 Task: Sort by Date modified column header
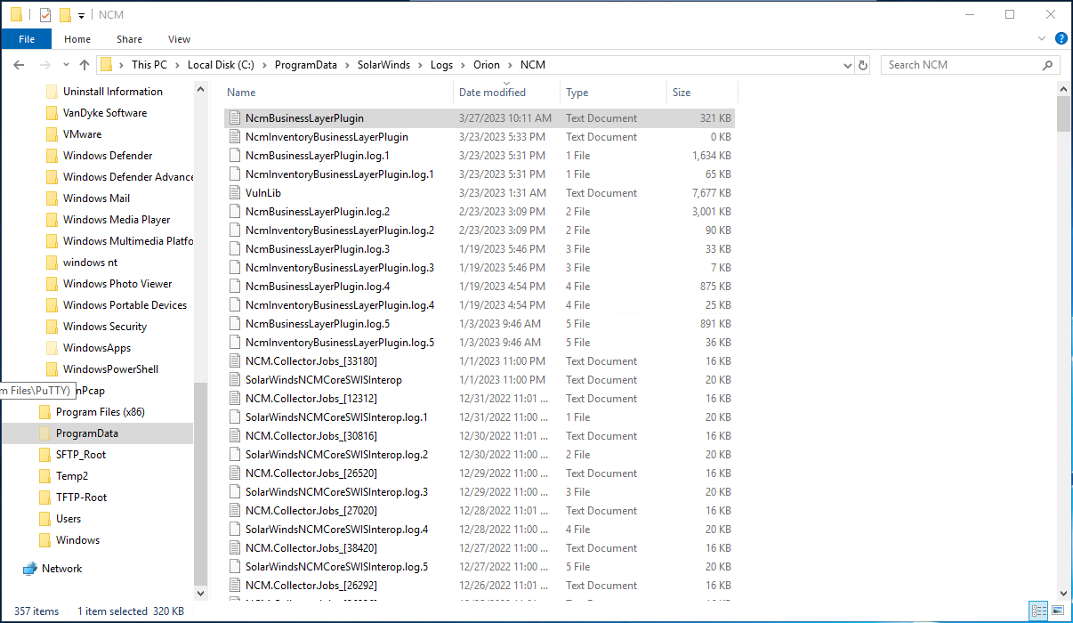(x=492, y=93)
